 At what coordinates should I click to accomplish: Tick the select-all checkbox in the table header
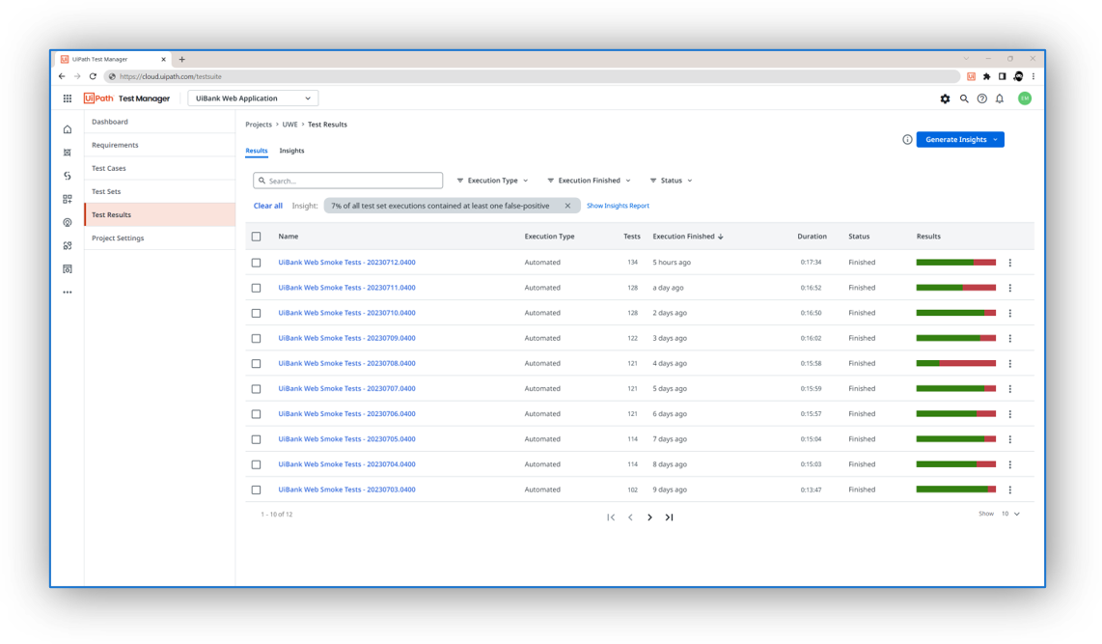click(x=257, y=237)
